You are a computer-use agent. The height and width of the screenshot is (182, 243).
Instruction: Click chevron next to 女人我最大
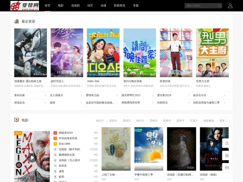[81, 95]
